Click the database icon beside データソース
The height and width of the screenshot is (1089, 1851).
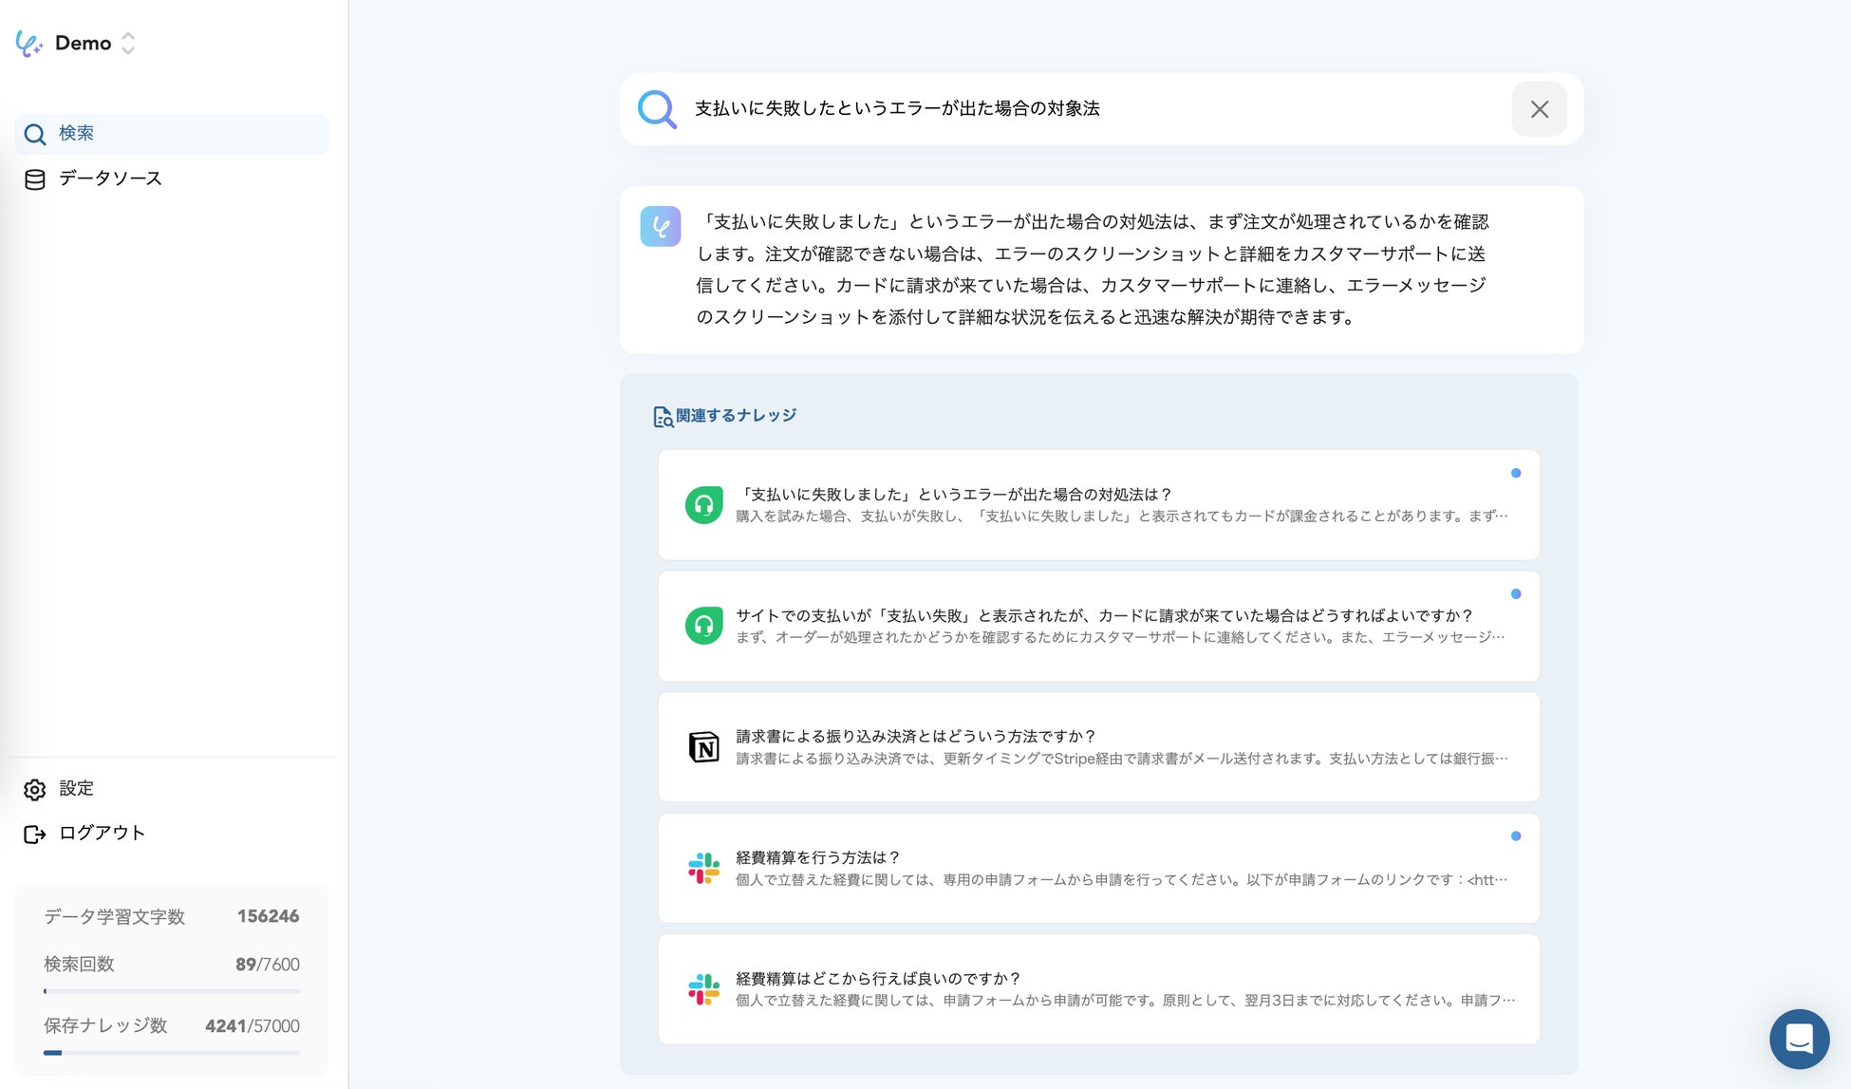35,179
